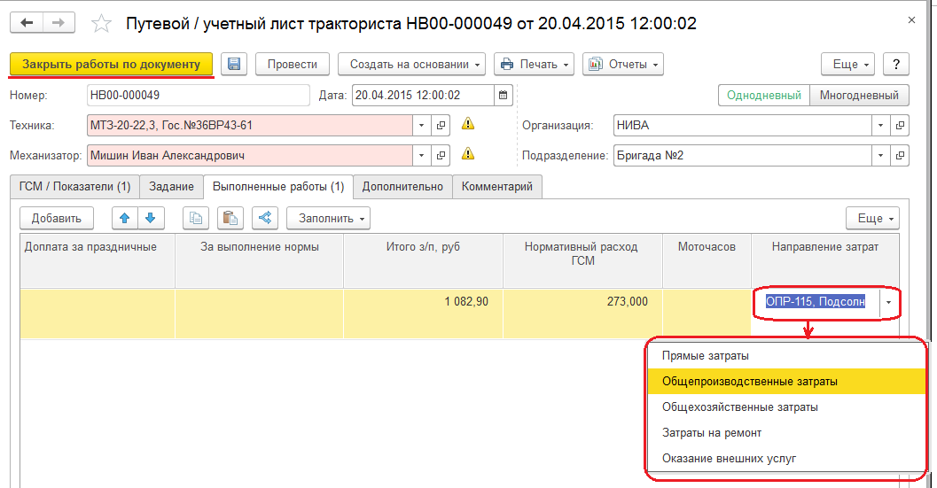Paste row with the clipboard icon
Image resolution: width=937 pixels, height=488 pixels.
click(x=230, y=218)
